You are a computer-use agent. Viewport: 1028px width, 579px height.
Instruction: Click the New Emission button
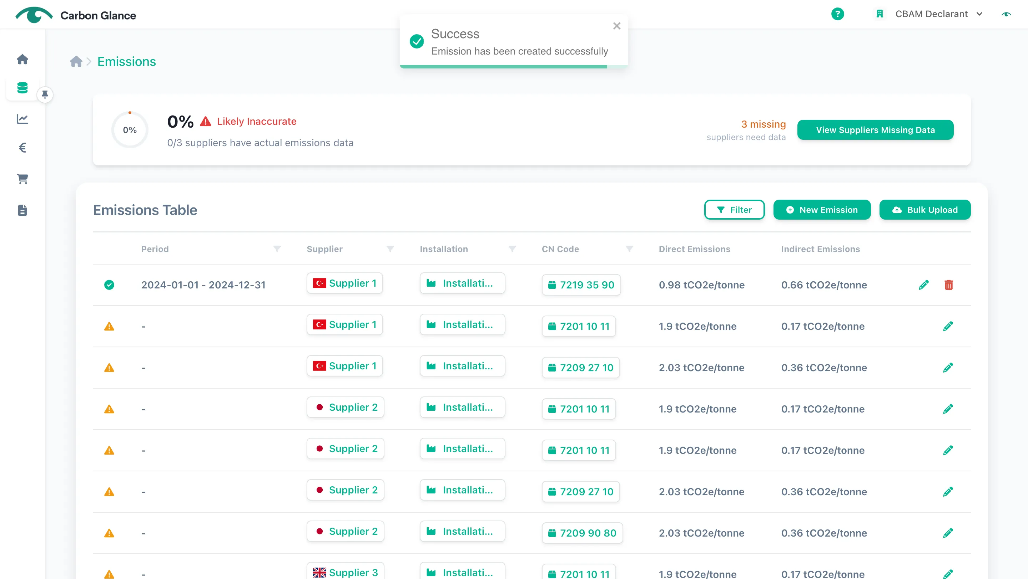pyautogui.click(x=822, y=210)
